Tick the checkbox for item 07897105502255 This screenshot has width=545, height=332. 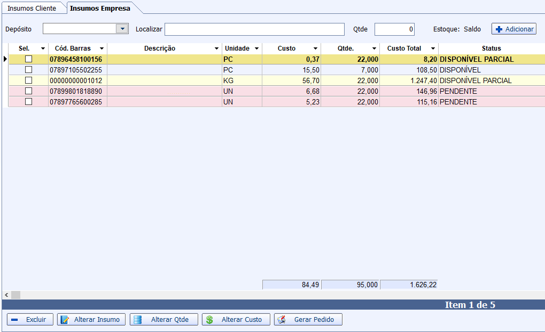pyautogui.click(x=29, y=70)
